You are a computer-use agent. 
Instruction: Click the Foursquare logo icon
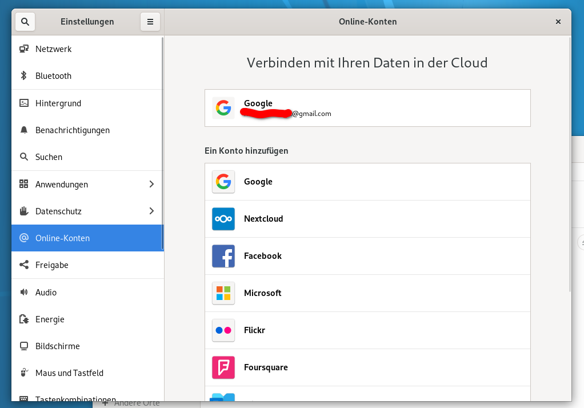223,367
